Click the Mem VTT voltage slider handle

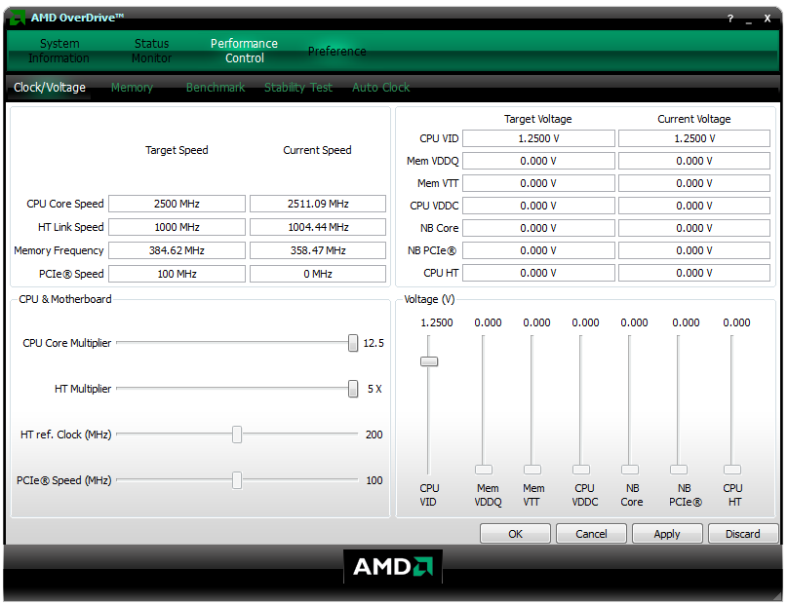pos(532,470)
